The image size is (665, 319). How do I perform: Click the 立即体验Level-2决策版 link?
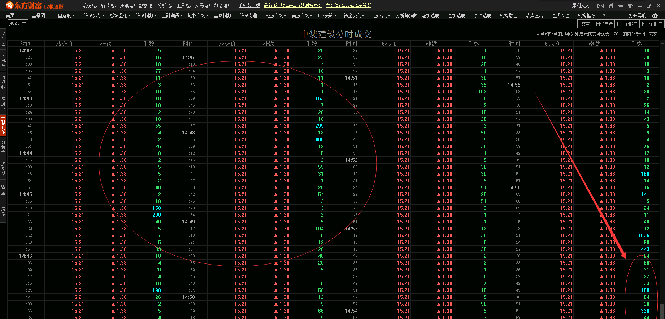pos(349,5)
